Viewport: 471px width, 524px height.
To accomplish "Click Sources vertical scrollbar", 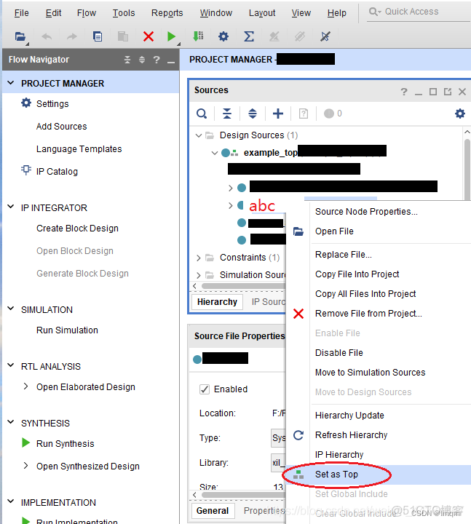I will (x=467, y=169).
